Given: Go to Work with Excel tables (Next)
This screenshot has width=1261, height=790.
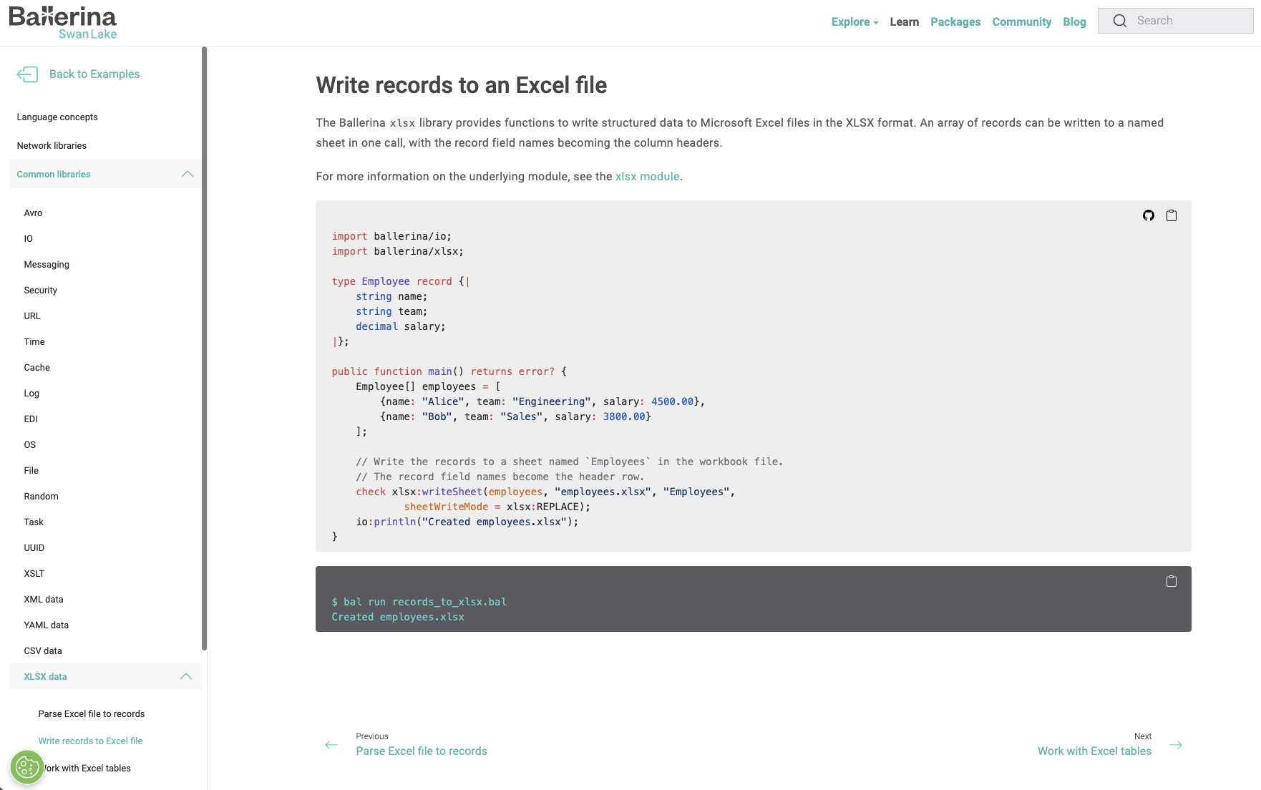Looking at the screenshot, I should tap(1094, 751).
